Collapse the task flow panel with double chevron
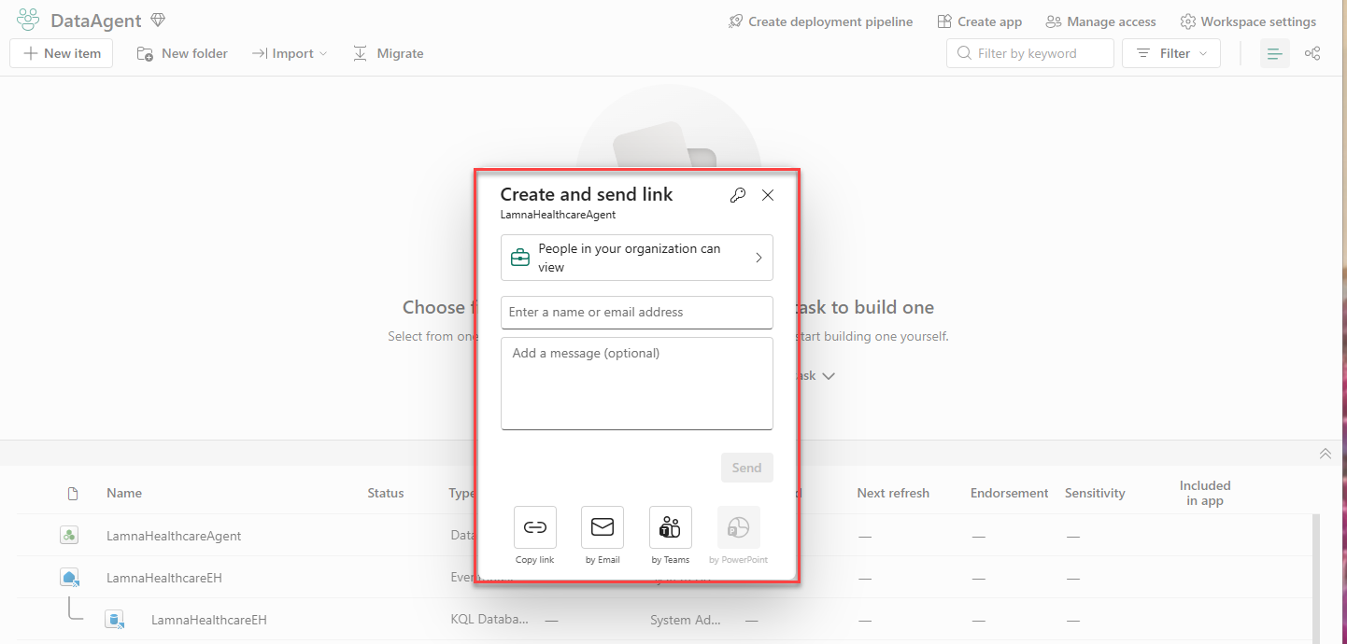Viewport: 1347px width, 644px height. [x=1325, y=454]
